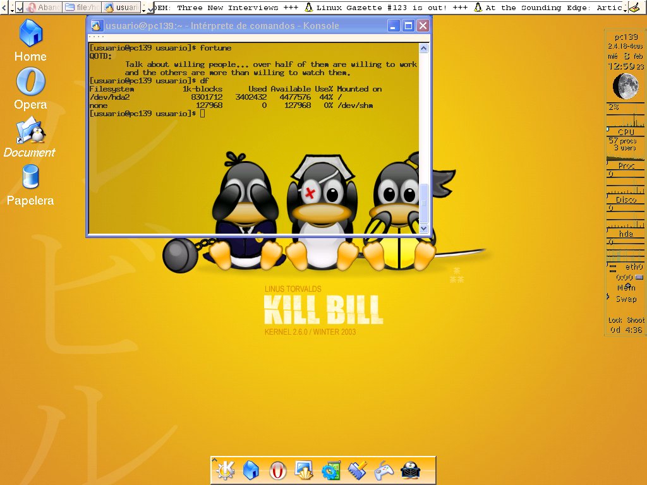Launch Opera browser from the dock
The image size is (647, 485).
click(x=278, y=470)
